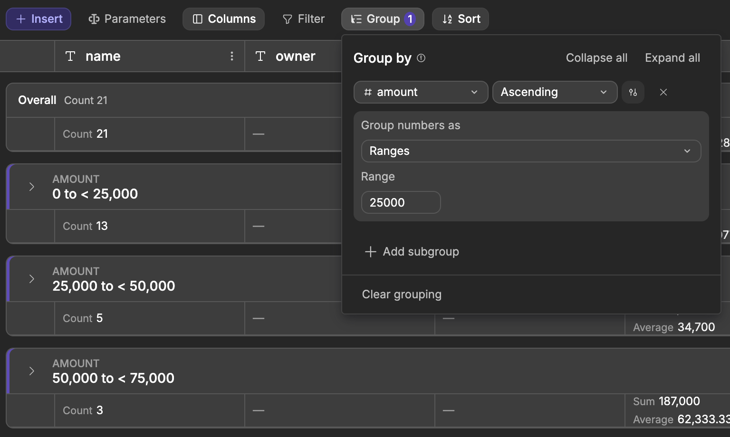Click the text-type icon beside name
The image size is (730, 437).
tap(70, 56)
